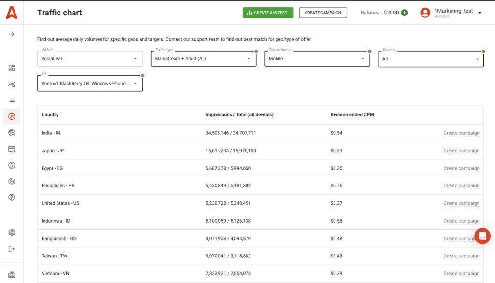Open the Ad Unit Social Bar dropdown
This screenshot has width=495, height=283.
pyautogui.click(x=89, y=59)
